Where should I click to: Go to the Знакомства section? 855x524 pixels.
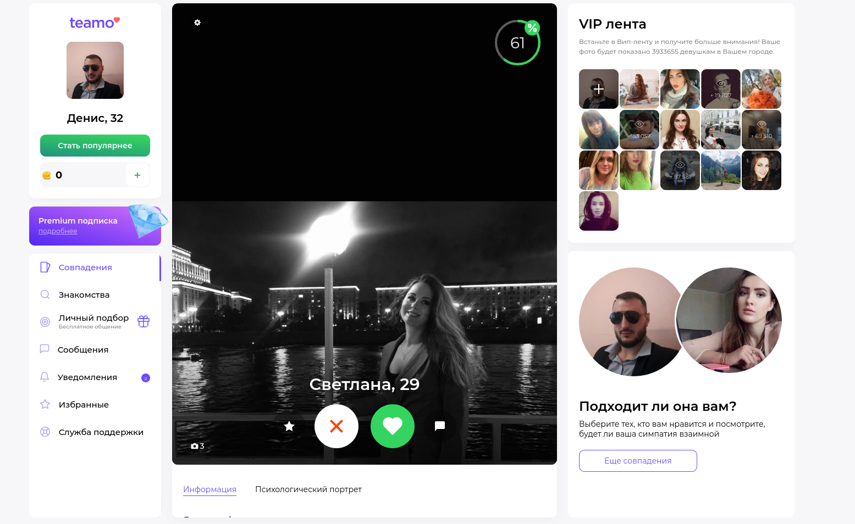coord(84,295)
